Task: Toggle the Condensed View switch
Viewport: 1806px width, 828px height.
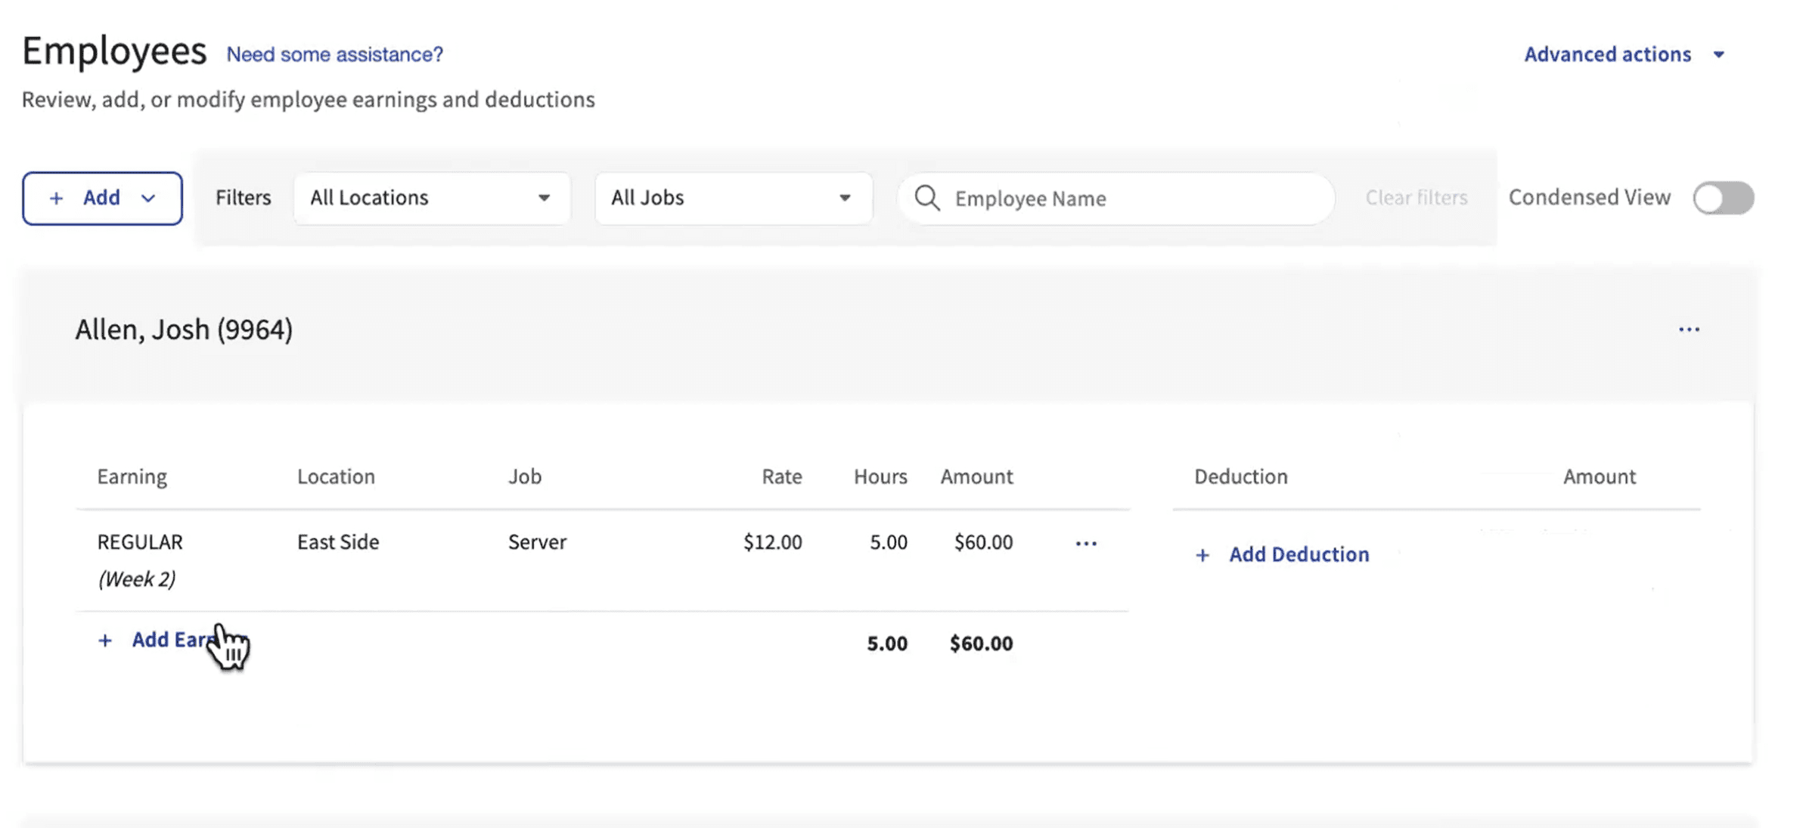Action: [x=1724, y=198]
